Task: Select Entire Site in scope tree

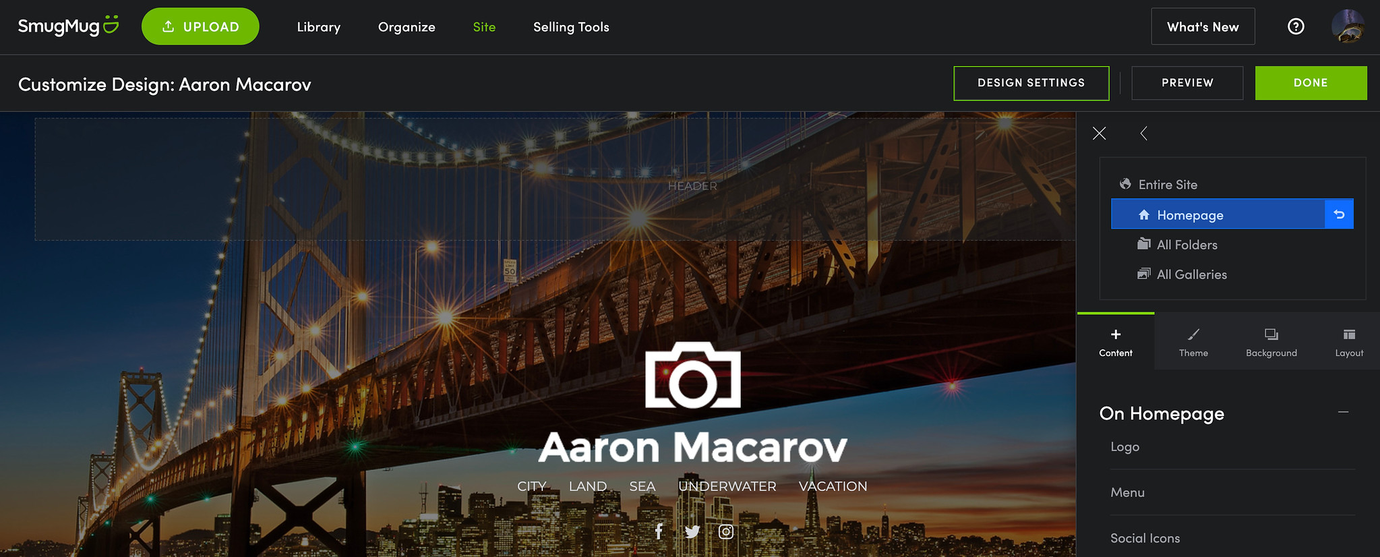Action: tap(1168, 185)
